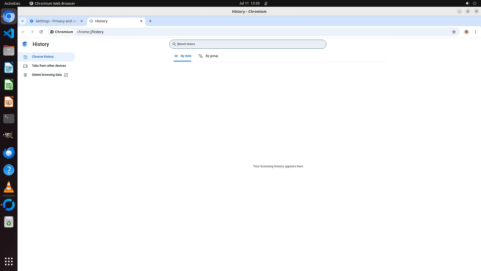
Task: Click Delete browsing data link
Action: coord(47,75)
